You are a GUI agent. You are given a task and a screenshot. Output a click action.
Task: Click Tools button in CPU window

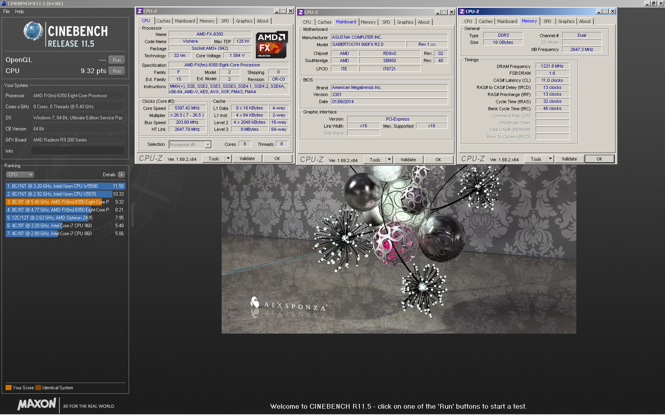pyautogui.click(x=214, y=158)
